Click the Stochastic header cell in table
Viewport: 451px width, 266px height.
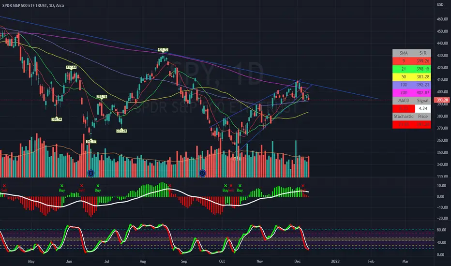pyautogui.click(x=404, y=117)
